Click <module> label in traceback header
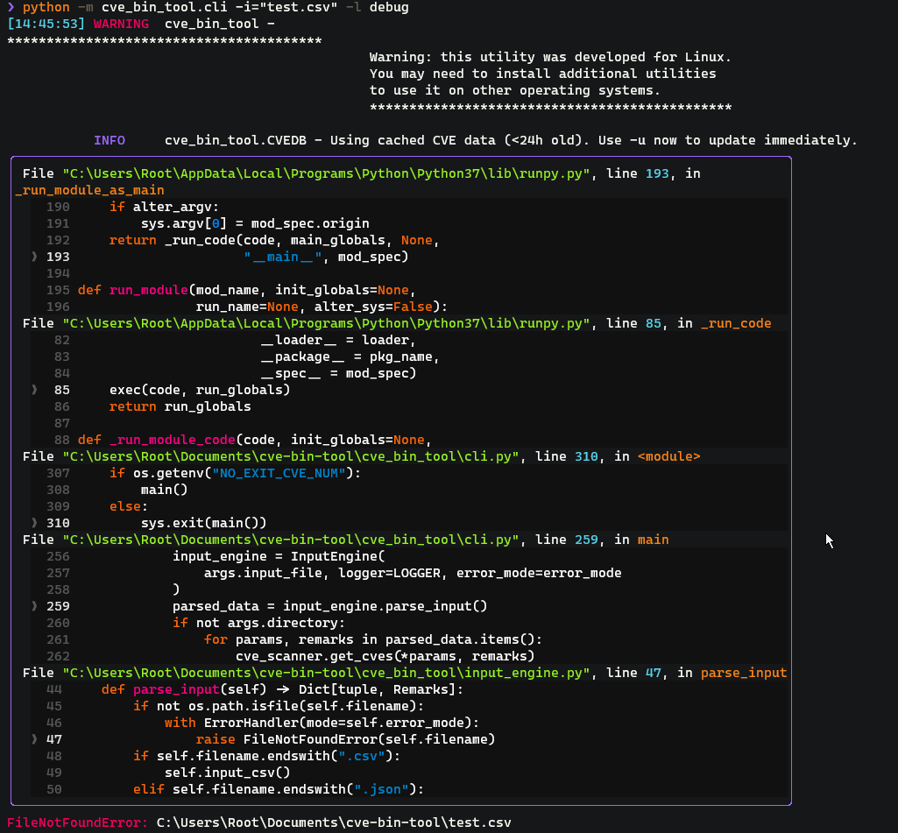The image size is (898, 833). pos(669,456)
